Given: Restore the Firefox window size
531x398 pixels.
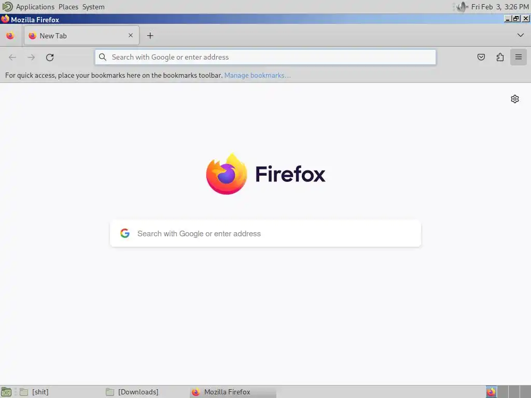Looking at the screenshot, I should (516, 19).
